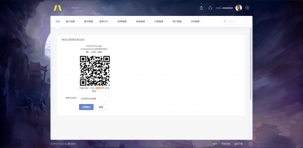Expand the 账户设置 menu
303x148 pixels.
[72, 22]
